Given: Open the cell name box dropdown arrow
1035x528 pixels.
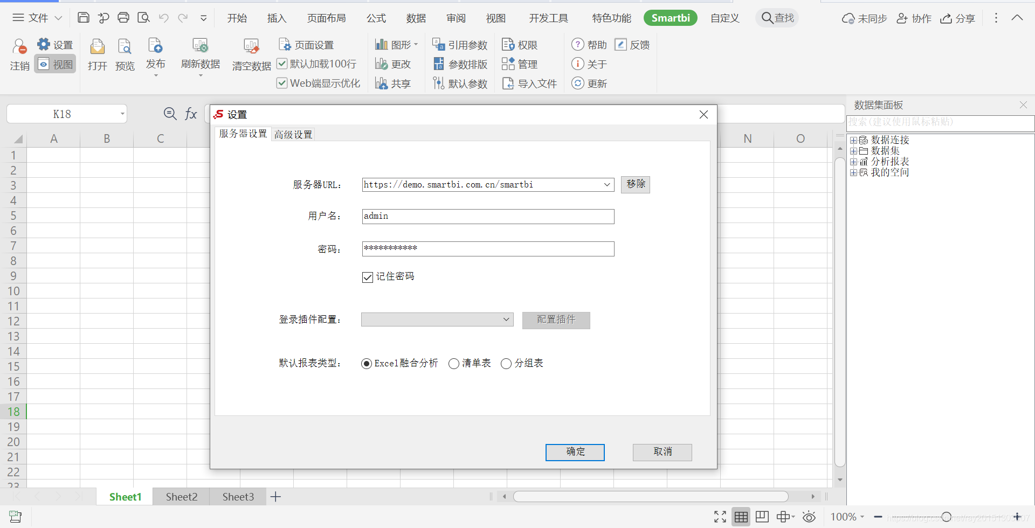Looking at the screenshot, I should coord(122,114).
